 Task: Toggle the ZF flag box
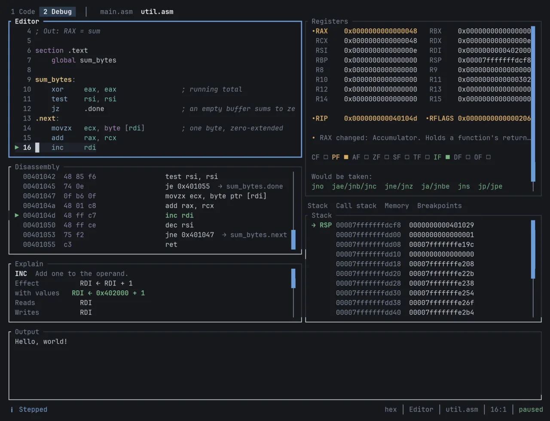pos(386,157)
